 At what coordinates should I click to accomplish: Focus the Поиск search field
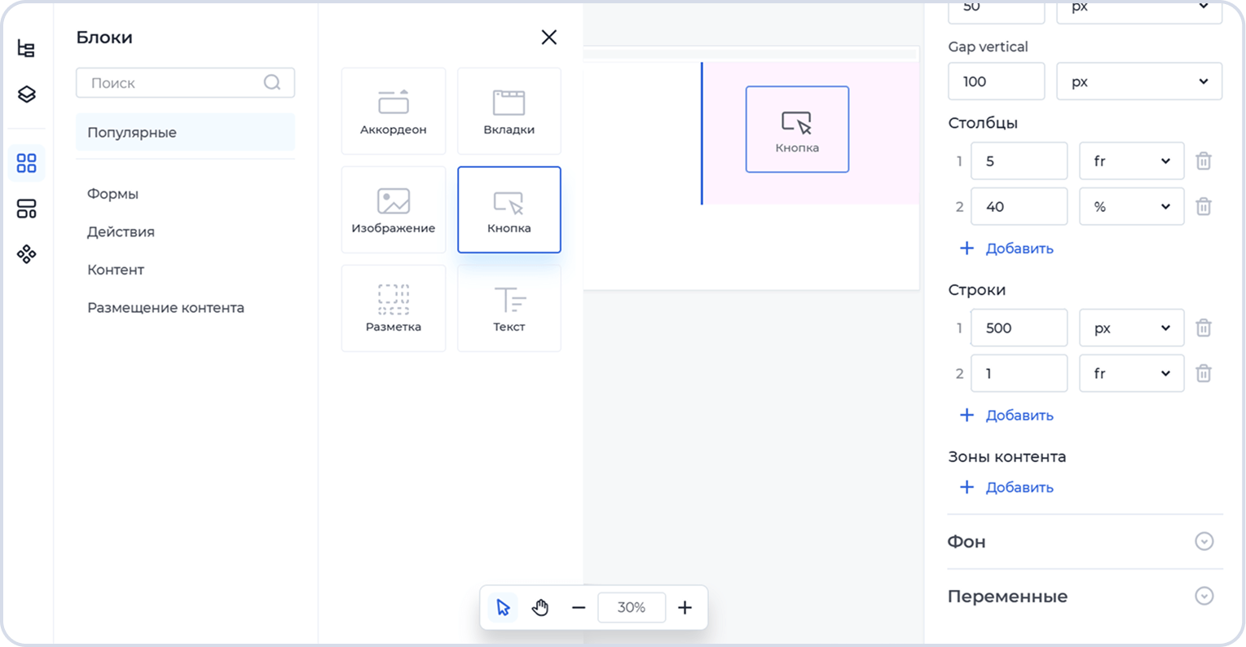[x=185, y=82]
